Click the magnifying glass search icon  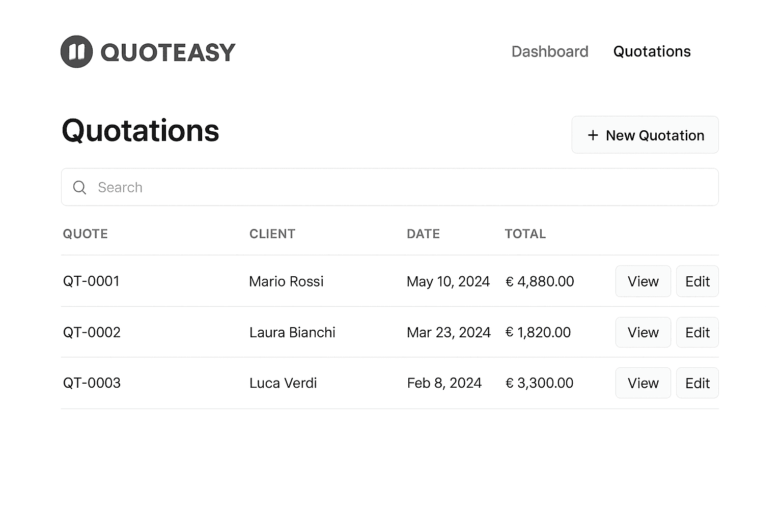80,187
